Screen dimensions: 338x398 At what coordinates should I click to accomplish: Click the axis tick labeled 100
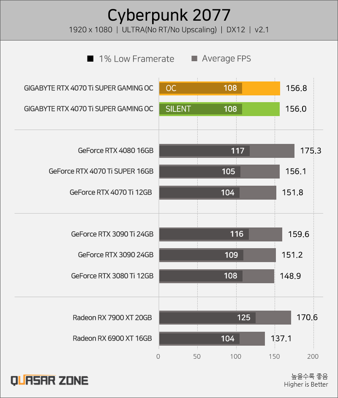coord(236,356)
